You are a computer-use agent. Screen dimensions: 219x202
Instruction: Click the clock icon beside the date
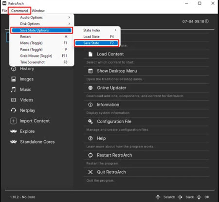coord(207,21)
